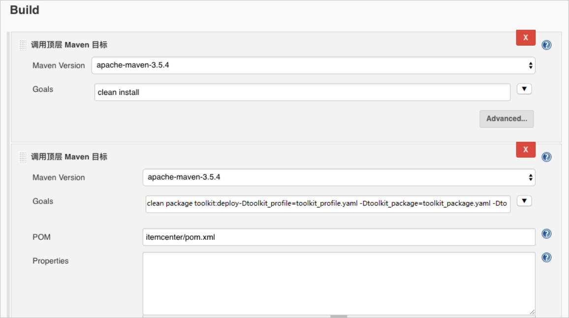Click the horizontal scrollbar below Properties
Viewport: 569px width, 318px height.
[339, 317]
